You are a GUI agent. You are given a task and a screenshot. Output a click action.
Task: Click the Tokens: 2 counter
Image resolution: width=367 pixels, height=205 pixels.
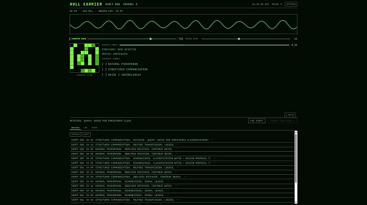130,4
